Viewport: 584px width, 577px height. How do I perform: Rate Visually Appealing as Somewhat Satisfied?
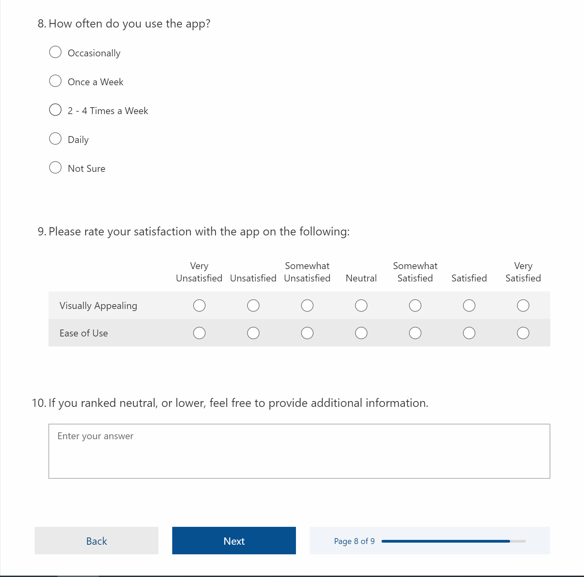coord(415,306)
